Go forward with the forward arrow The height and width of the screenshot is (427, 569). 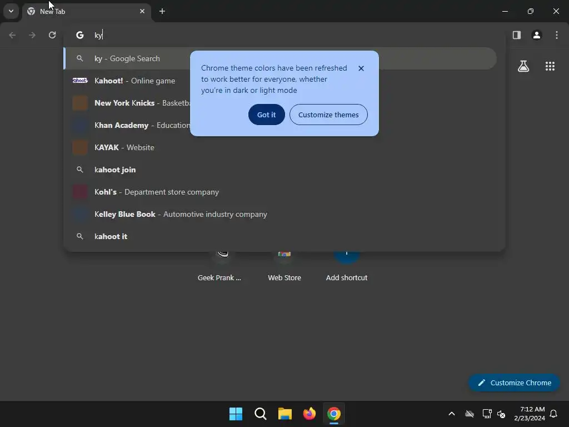32,35
